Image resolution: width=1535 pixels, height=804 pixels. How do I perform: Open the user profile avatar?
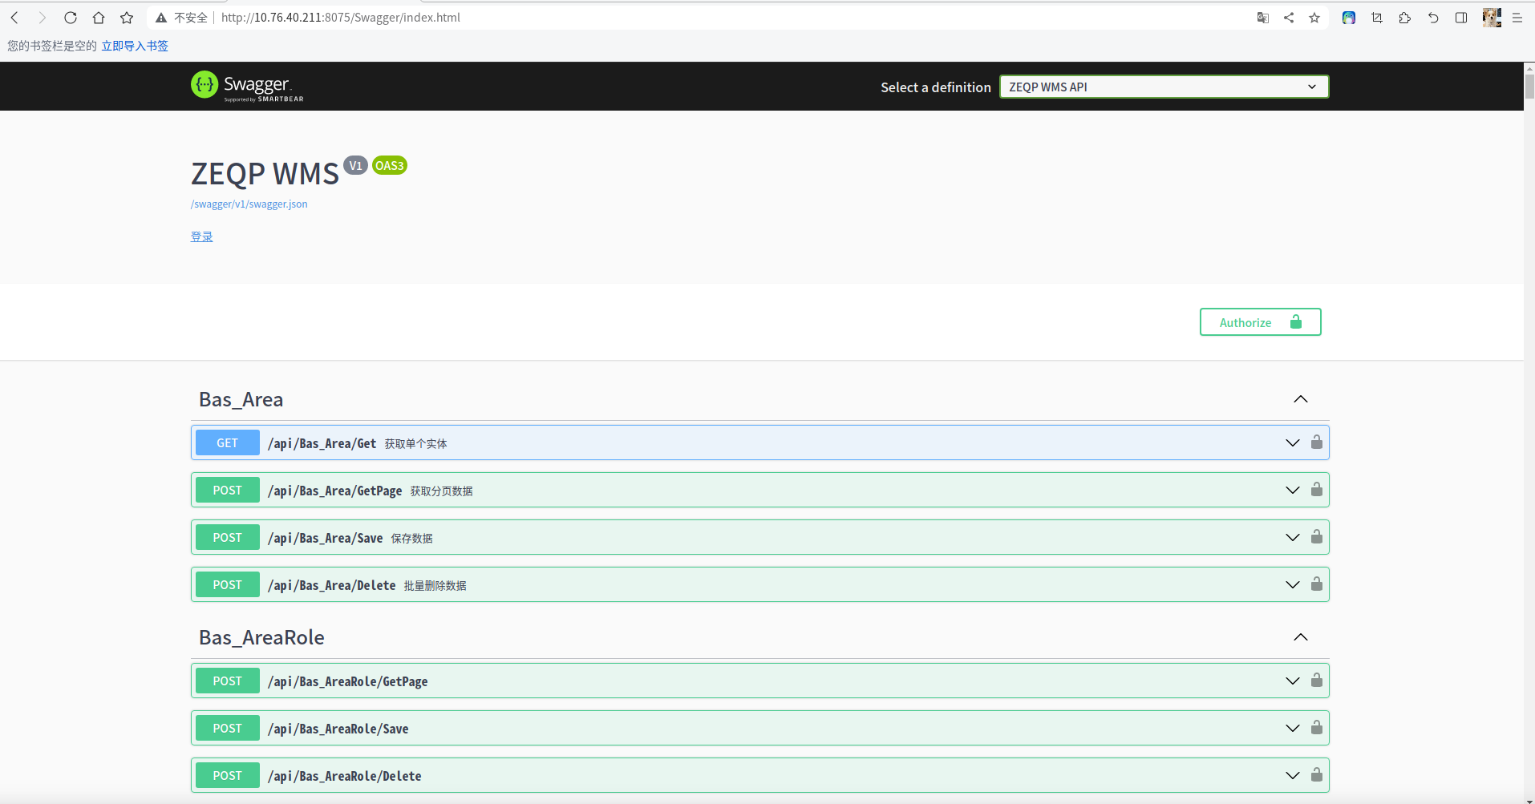1492,18
